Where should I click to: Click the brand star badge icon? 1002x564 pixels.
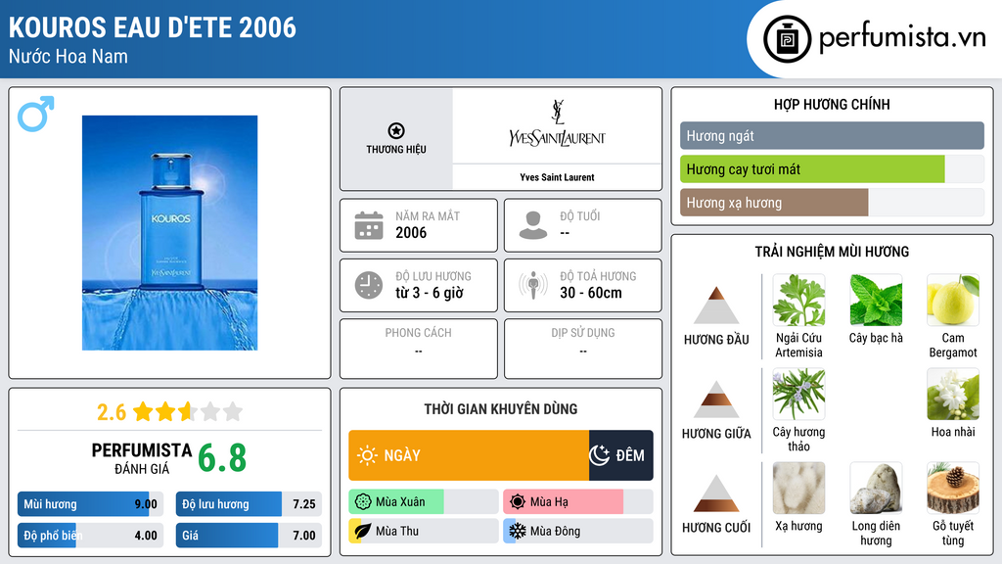coord(395,131)
